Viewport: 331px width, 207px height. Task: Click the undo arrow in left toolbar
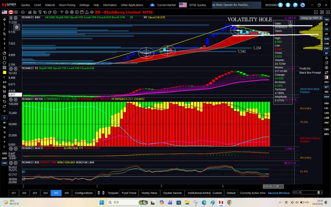4,101
